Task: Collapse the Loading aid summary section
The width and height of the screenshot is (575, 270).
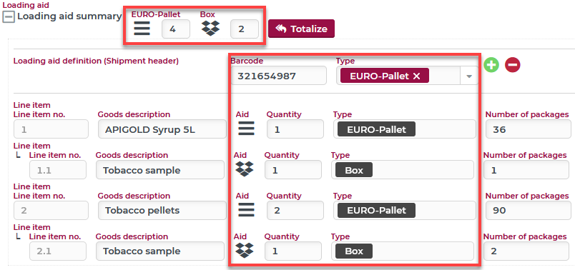Action: pos(9,16)
